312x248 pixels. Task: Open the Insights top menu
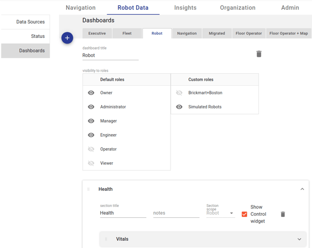click(185, 8)
